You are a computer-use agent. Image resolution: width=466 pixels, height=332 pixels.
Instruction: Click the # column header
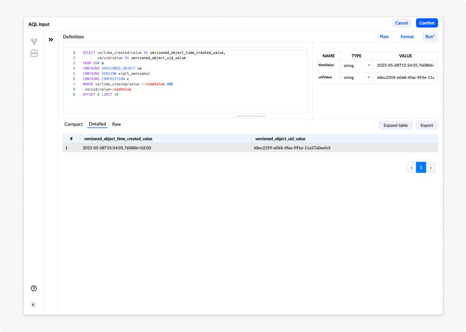pyautogui.click(x=71, y=139)
